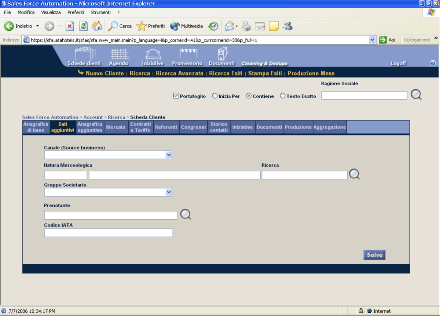Click into the Ragione Sociale input field
The height and width of the screenshot is (316, 440).
tap(364, 95)
